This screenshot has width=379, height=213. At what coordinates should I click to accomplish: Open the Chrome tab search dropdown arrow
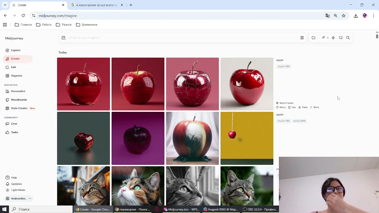pyautogui.click(x=5, y=5)
